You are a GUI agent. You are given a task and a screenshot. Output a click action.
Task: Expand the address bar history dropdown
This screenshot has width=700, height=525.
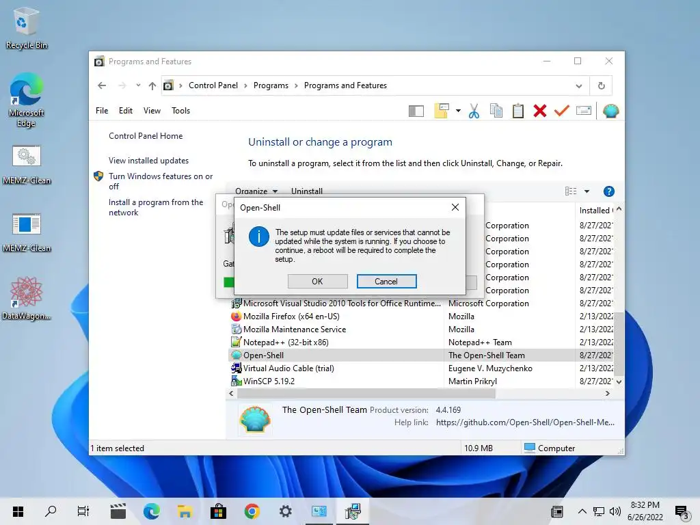tap(578, 85)
